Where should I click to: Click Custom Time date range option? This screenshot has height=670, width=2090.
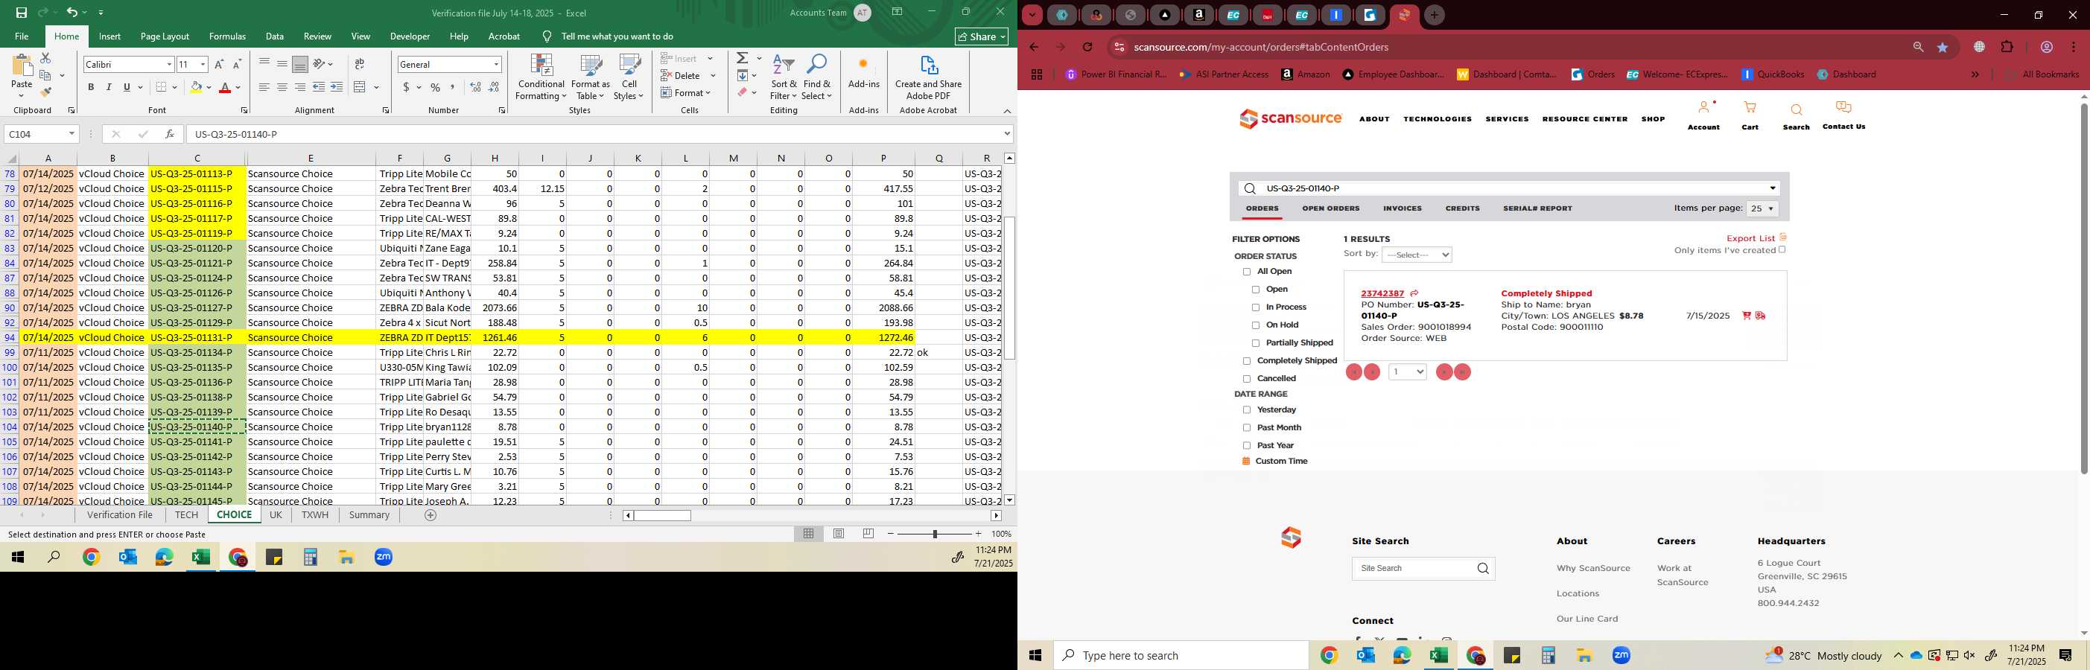pos(1281,461)
